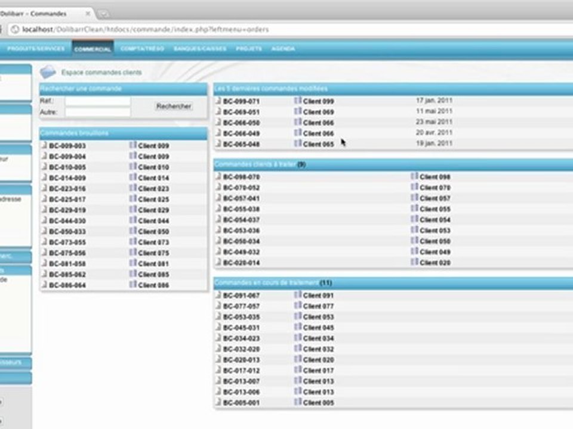Click the order icon beside BC-044-030

(44, 220)
